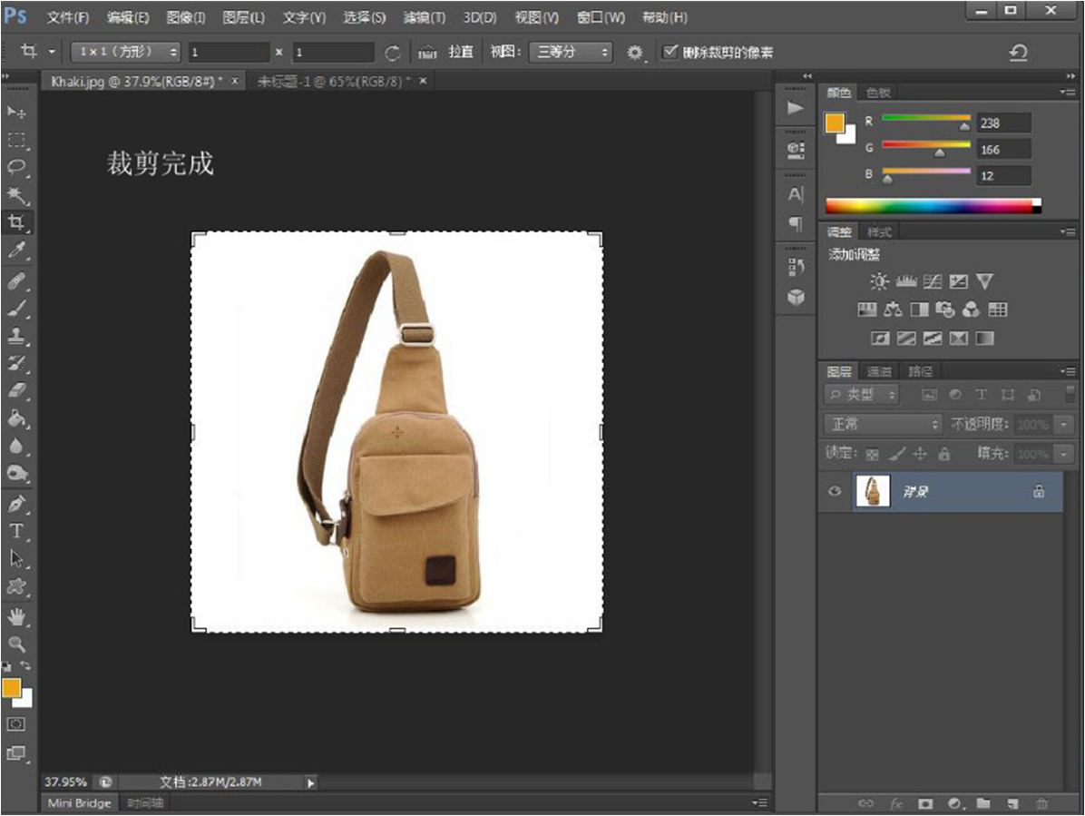Image resolution: width=1085 pixels, height=816 pixels.
Task: Switch to the 通道 channels tab
Action: point(879,371)
